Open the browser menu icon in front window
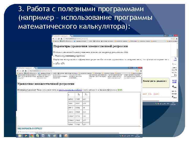The image size is (189, 141). [x=141, y=71]
